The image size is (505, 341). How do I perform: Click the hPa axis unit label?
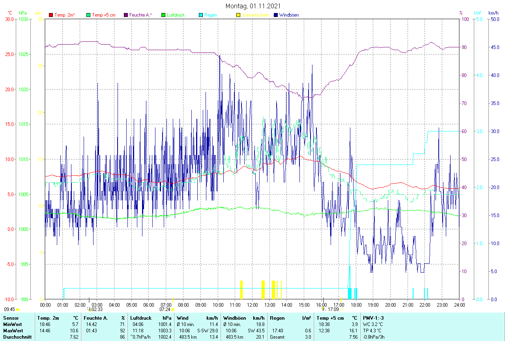(22, 13)
